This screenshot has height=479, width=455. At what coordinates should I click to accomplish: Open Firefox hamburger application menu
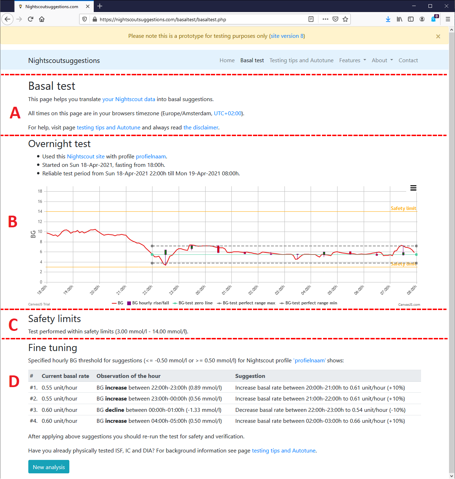click(x=448, y=19)
